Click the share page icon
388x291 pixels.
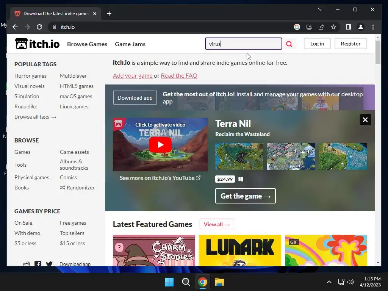(321, 27)
